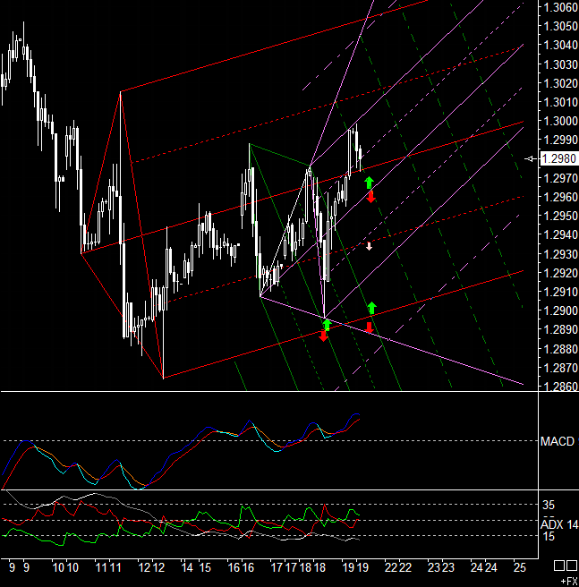The width and height of the screenshot is (579, 587).
Task: Click red down arrow on pink trendline near 1.2890
Action: point(370,328)
